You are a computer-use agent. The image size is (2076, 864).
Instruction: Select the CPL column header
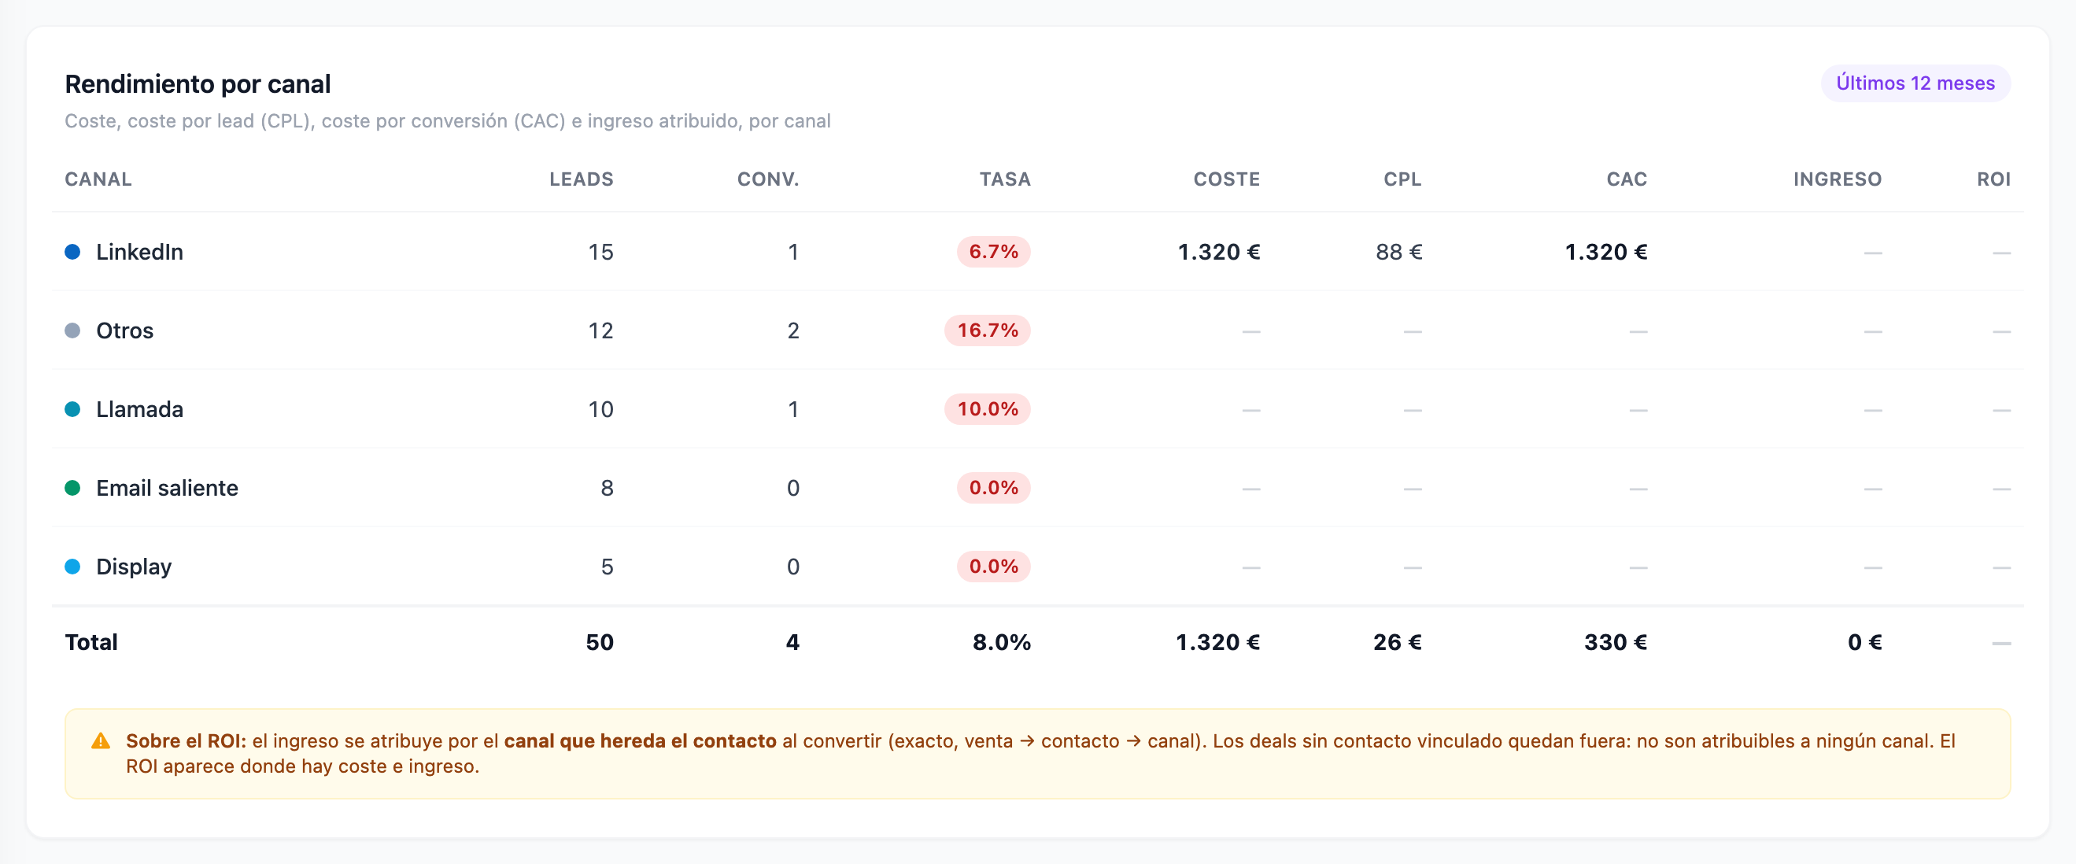click(x=1402, y=179)
